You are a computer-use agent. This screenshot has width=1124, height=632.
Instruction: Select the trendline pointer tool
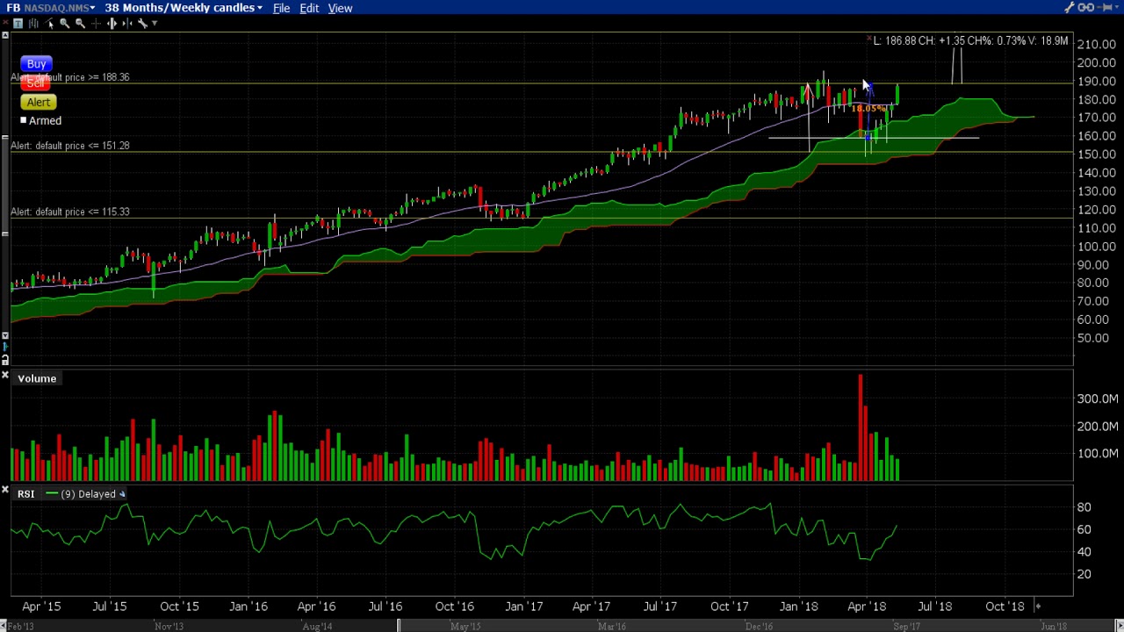pos(49,24)
